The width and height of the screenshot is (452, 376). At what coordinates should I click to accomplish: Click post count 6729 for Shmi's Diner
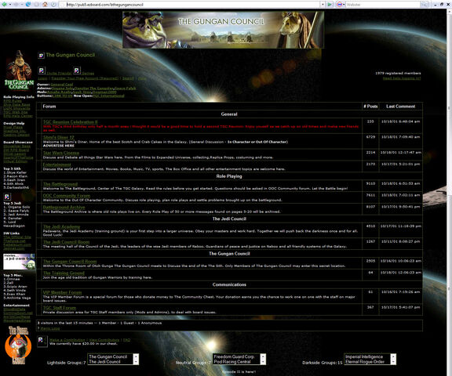[x=370, y=137]
